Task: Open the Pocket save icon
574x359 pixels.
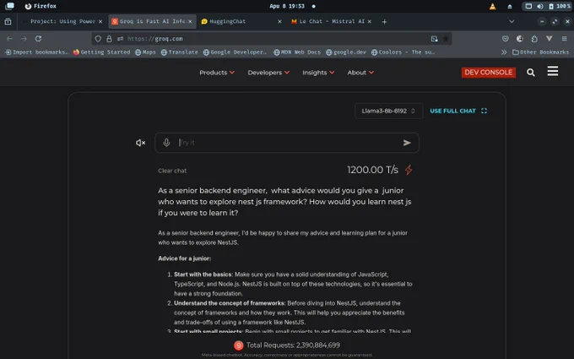Action: (x=505, y=39)
